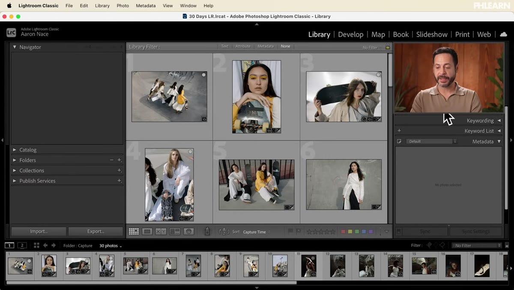Click the Sync button
The width and height of the screenshot is (514, 290).
(425, 232)
